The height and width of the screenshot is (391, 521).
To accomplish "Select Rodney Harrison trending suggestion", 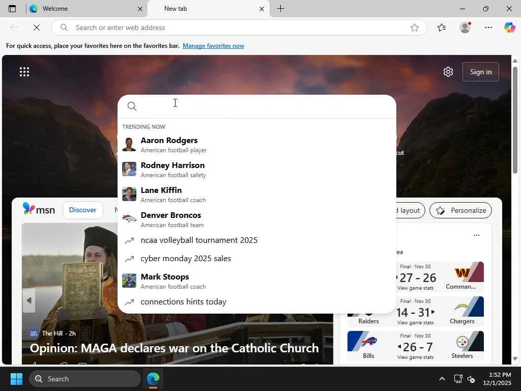I will 257,170.
